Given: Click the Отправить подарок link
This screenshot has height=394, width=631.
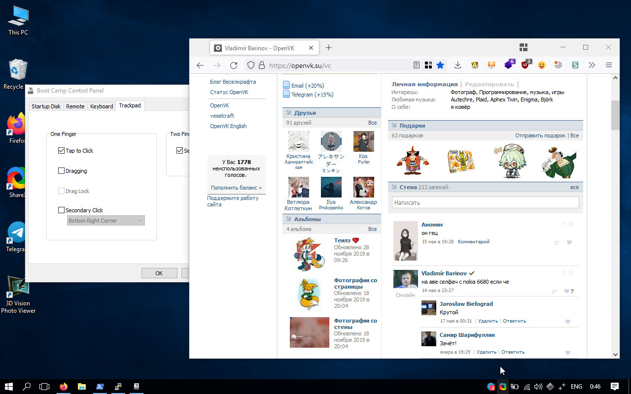Looking at the screenshot, I should [x=540, y=135].
